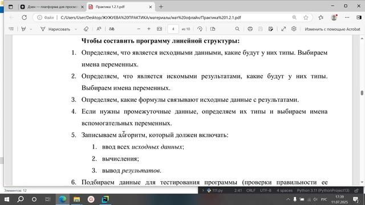Show hidden system tray icons
The image size is (365, 205).
pyautogui.click(x=288, y=199)
